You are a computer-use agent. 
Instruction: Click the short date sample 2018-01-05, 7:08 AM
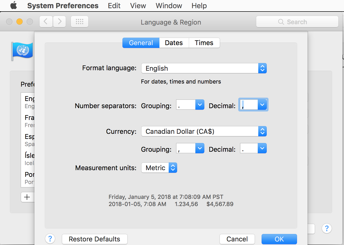pyautogui.click(x=137, y=204)
